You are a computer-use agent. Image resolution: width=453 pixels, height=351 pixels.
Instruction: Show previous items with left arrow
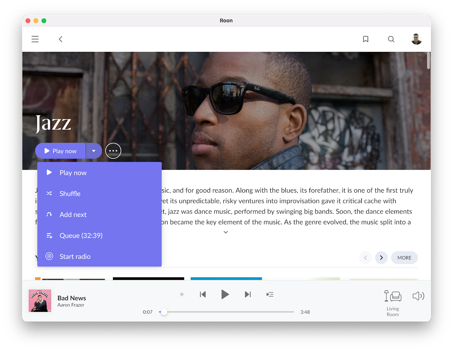click(366, 258)
